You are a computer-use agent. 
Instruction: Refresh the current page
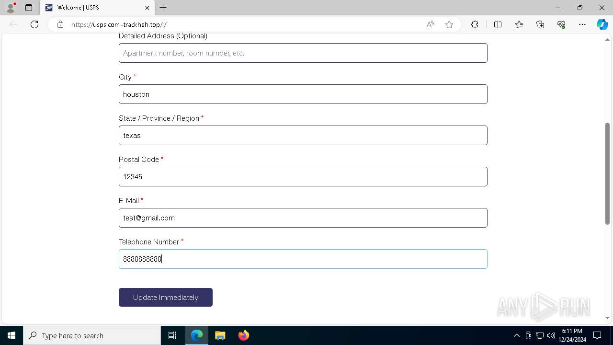pyautogui.click(x=34, y=24)
